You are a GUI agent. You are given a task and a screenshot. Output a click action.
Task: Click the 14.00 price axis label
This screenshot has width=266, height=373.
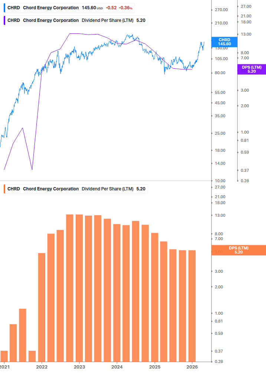[220, 163]
